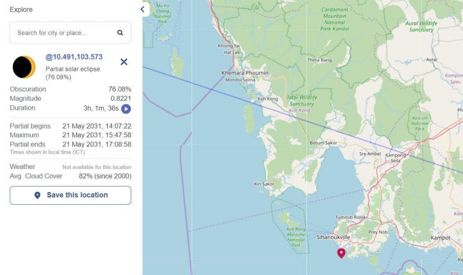
Task: Click the Kampot city label
Action: pos(440,238)
